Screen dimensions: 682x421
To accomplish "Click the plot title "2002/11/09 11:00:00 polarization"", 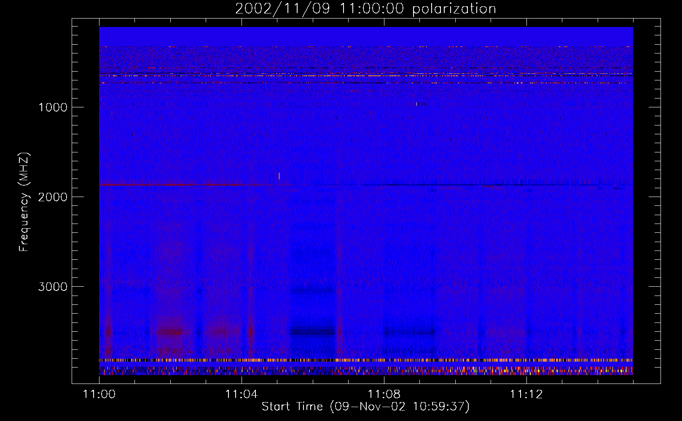I will coord(365,8).
